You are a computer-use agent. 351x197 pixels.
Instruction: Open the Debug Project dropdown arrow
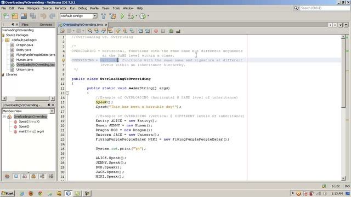click(x=136, y=16)
